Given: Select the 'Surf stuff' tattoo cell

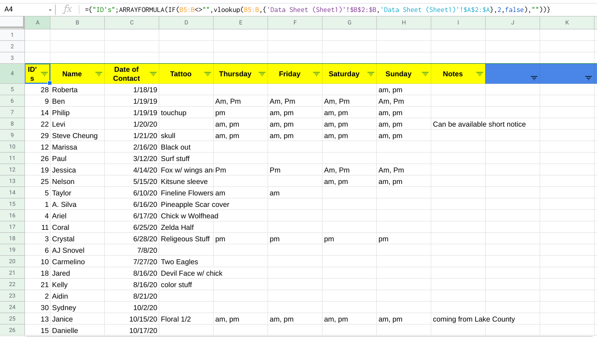Looking at the screenshot, I should point(186,159).
